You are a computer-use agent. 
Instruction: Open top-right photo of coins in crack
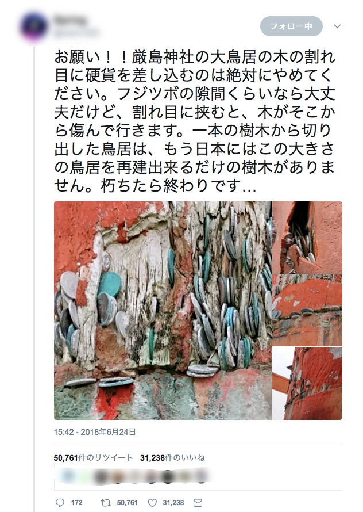307,238
